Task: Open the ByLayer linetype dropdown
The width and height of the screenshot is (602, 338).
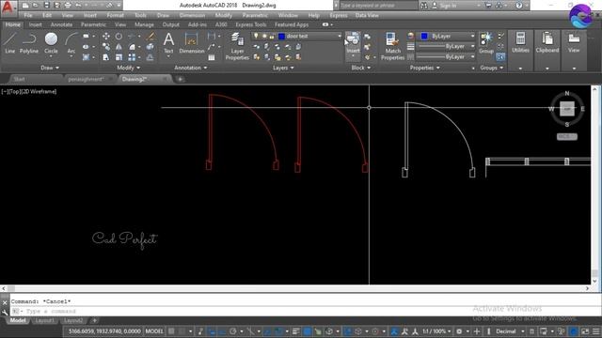Action: coord(447,56)
